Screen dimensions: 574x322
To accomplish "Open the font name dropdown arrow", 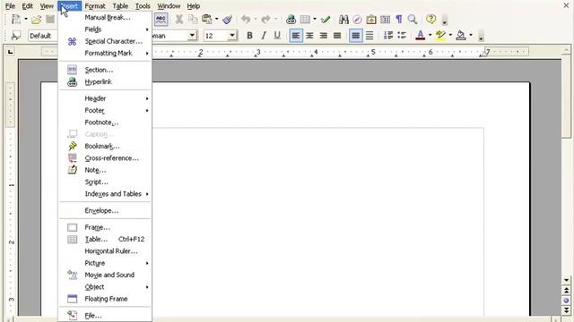I will click(192, 36).
